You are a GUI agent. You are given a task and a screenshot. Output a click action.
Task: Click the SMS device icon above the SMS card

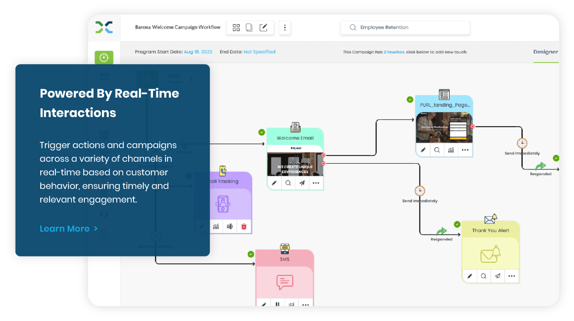click(285, 249)
